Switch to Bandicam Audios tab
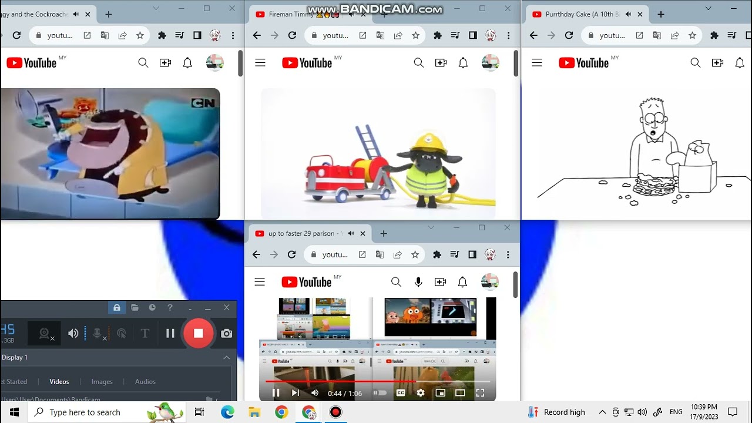This screenshot has width=752, height=423. click(x=145, y=381)
